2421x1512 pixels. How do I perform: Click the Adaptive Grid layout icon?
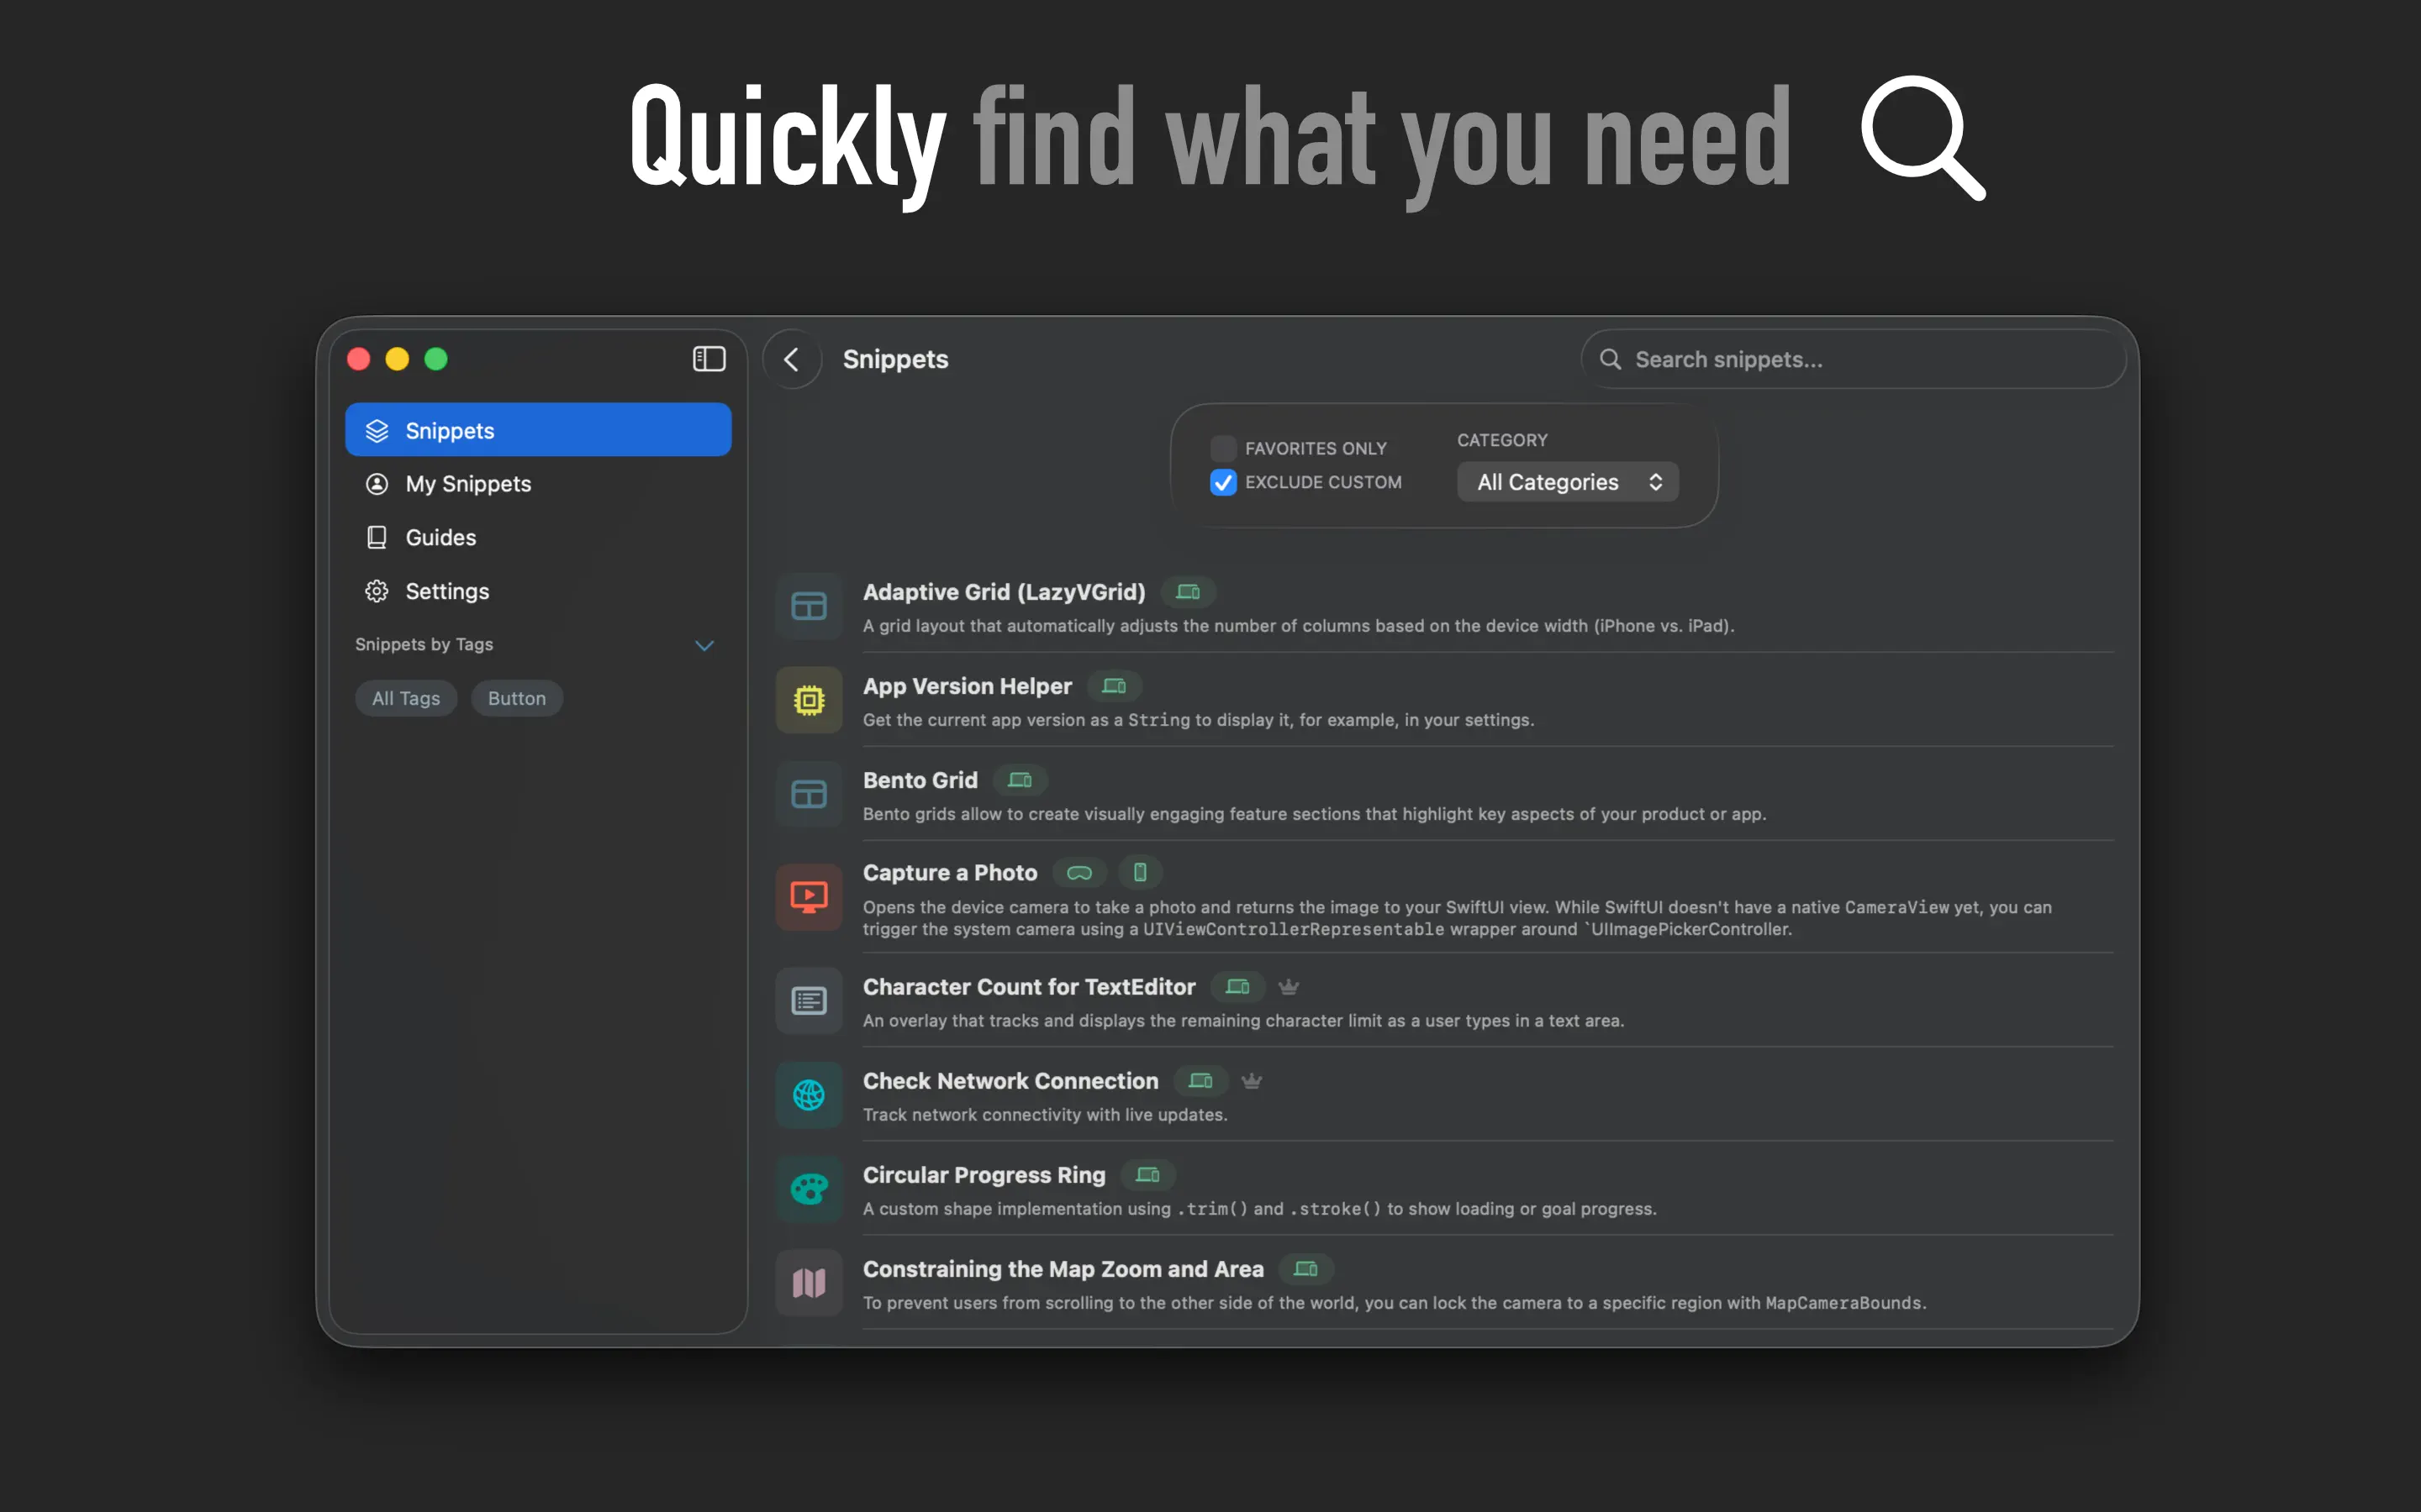click(809, 607)
